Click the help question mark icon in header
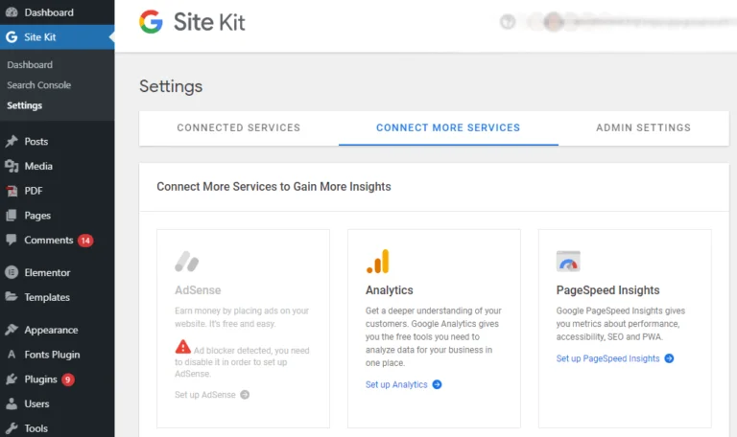This screenshot has height=437, width=737. coord(508,22)
